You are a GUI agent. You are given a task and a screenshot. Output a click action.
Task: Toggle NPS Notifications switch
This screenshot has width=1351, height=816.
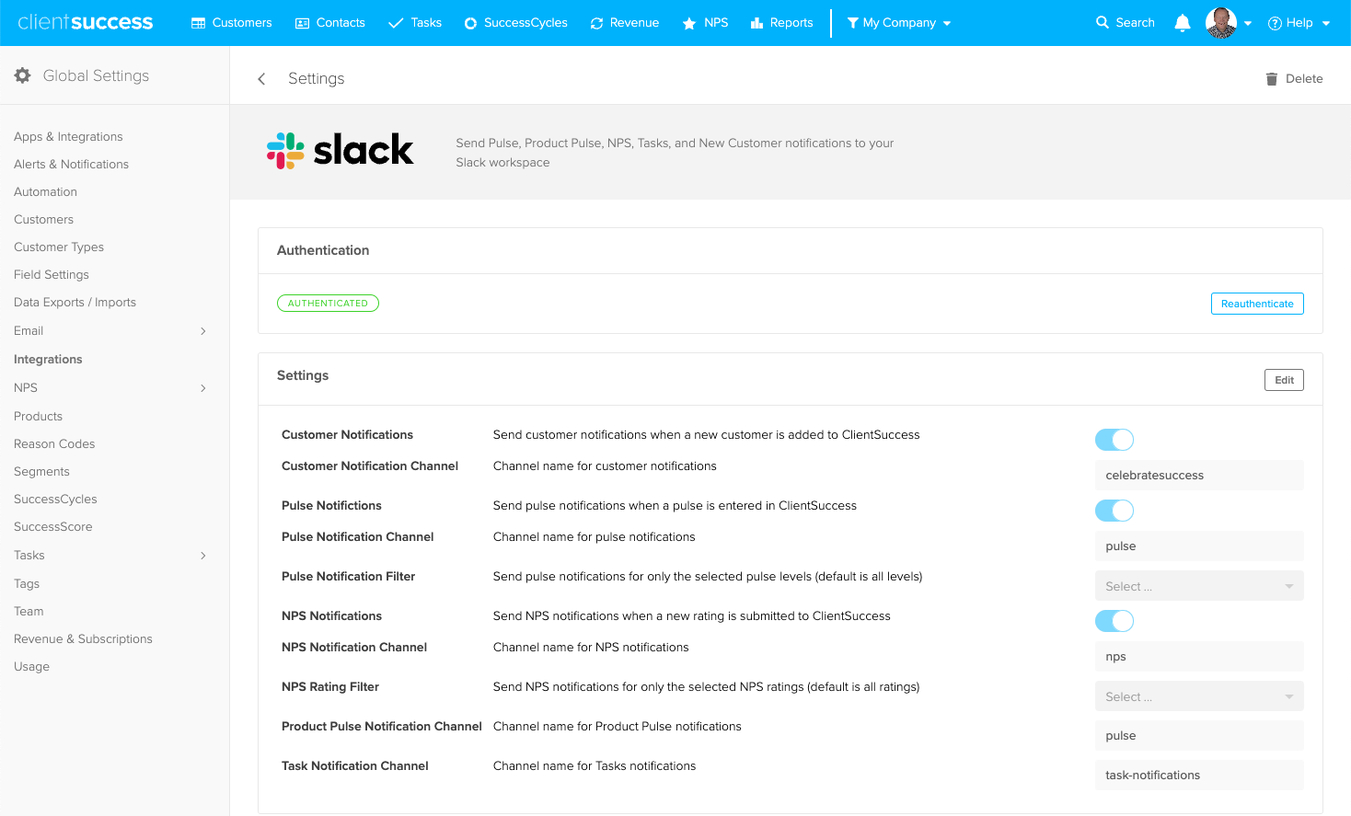pyautogui.click(x=1114, y=621)
